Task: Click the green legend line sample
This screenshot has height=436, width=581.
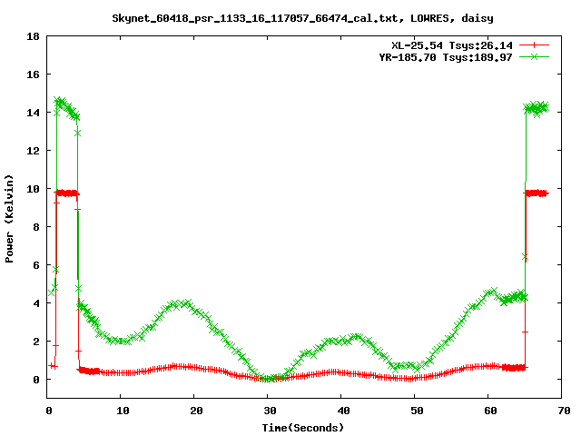Action: [534, 56]
